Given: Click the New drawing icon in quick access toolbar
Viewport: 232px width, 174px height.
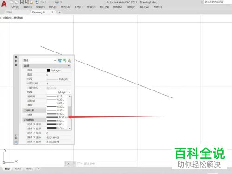Looking at the screenshot, I should coord(12,2).
